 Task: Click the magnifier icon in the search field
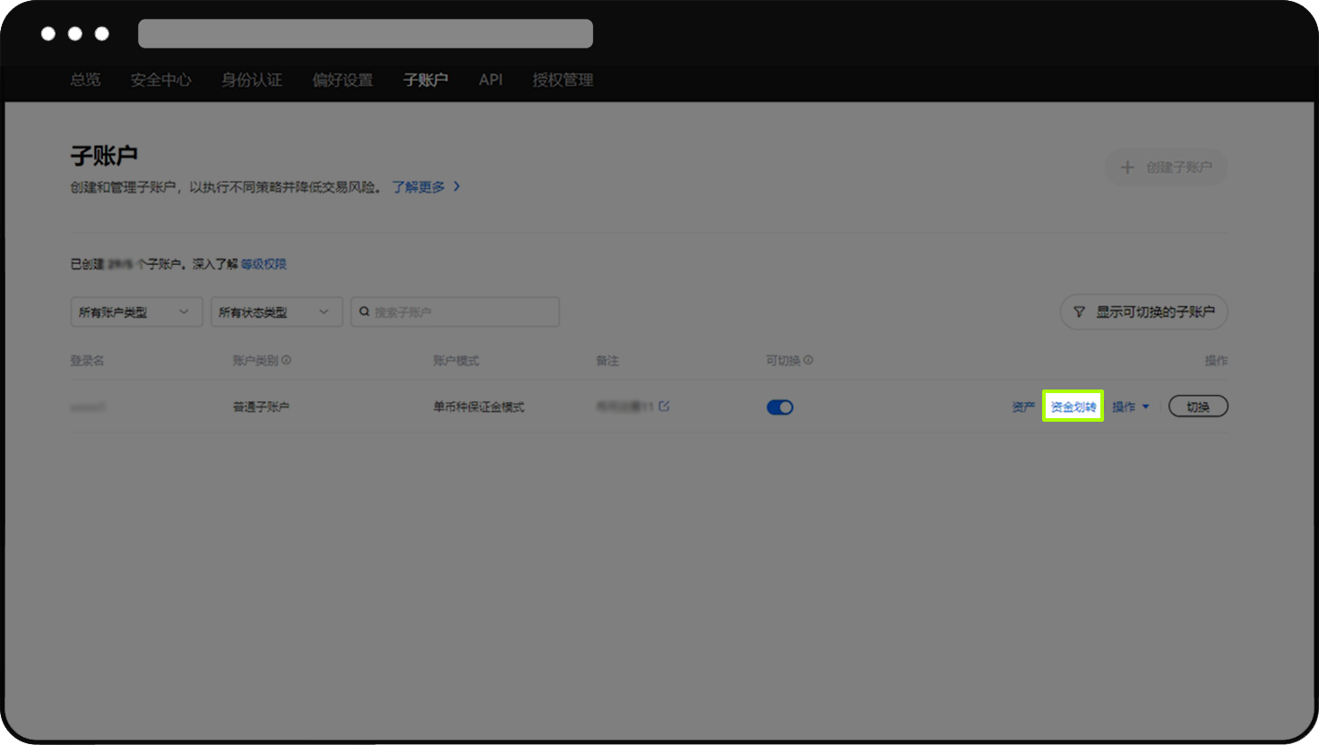(364, 311)
